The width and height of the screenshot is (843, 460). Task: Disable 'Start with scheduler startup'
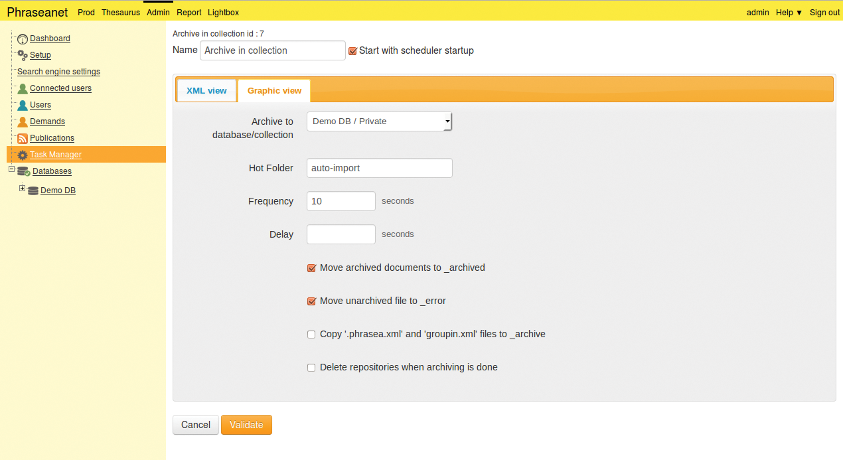click(x=352, y=50)
